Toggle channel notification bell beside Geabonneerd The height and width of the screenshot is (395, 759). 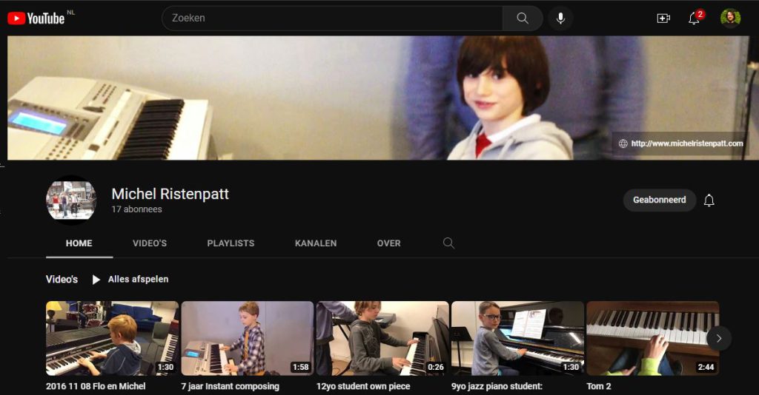(709, 200)
